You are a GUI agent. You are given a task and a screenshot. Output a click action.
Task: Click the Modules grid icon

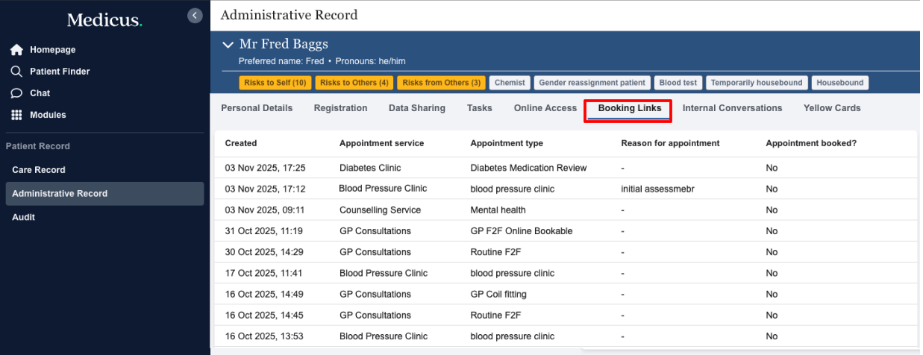[x=16, y=115]
